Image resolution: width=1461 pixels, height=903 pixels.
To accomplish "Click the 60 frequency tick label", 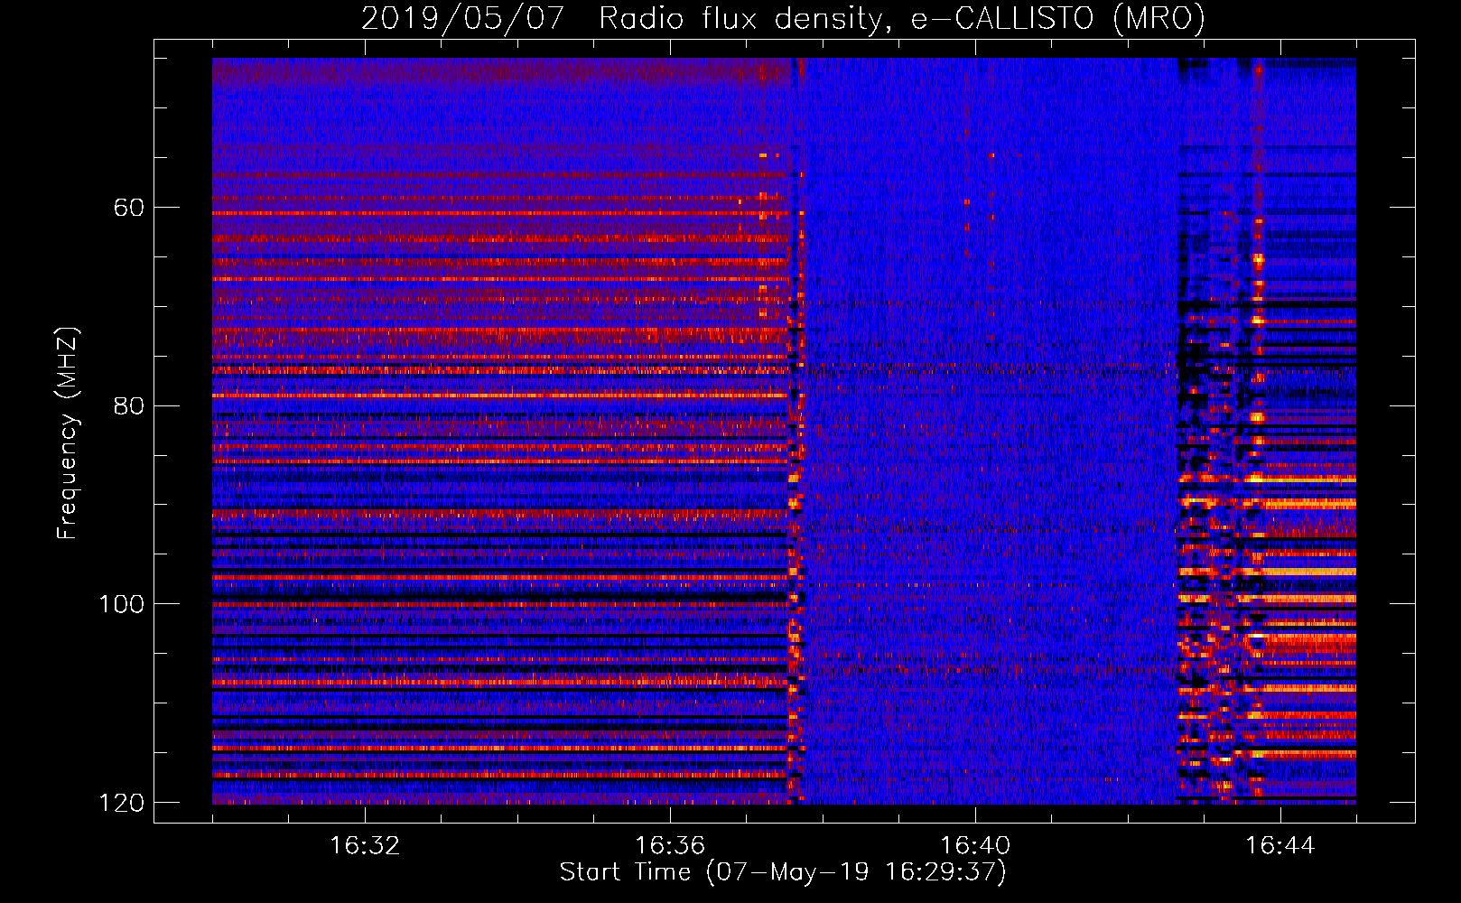I will [x=130, y=208].
